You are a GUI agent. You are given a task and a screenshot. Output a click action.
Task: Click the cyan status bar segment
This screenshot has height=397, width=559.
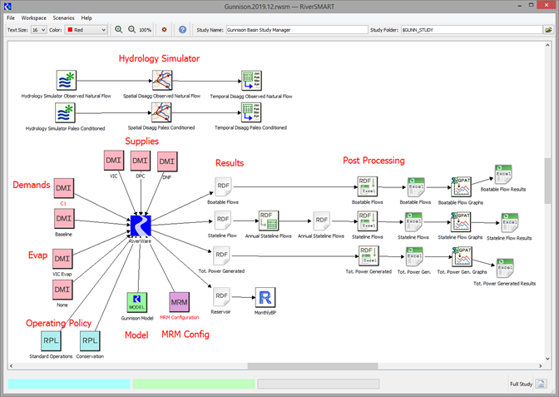click(x=68, y=384)
